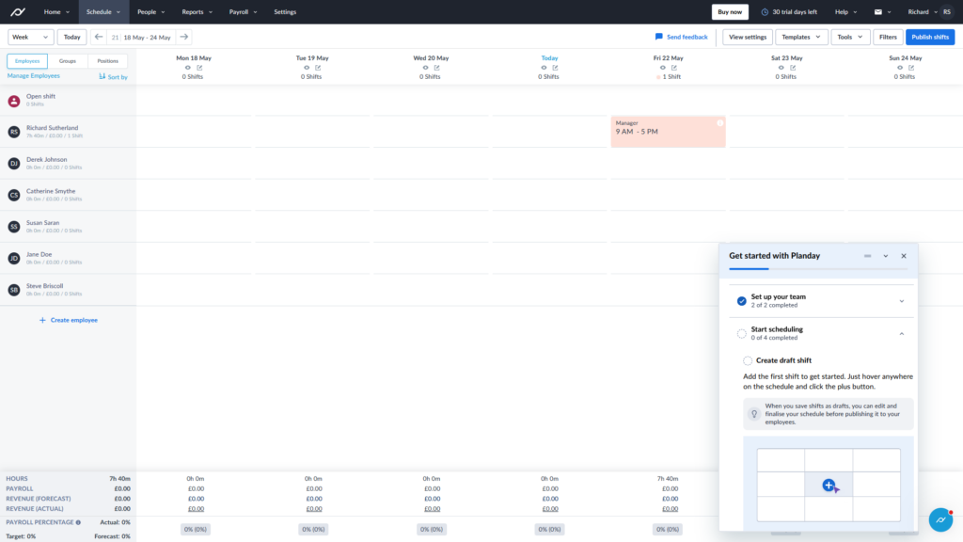
Task: Collapse Get started panel chevron
Action: 886,256
